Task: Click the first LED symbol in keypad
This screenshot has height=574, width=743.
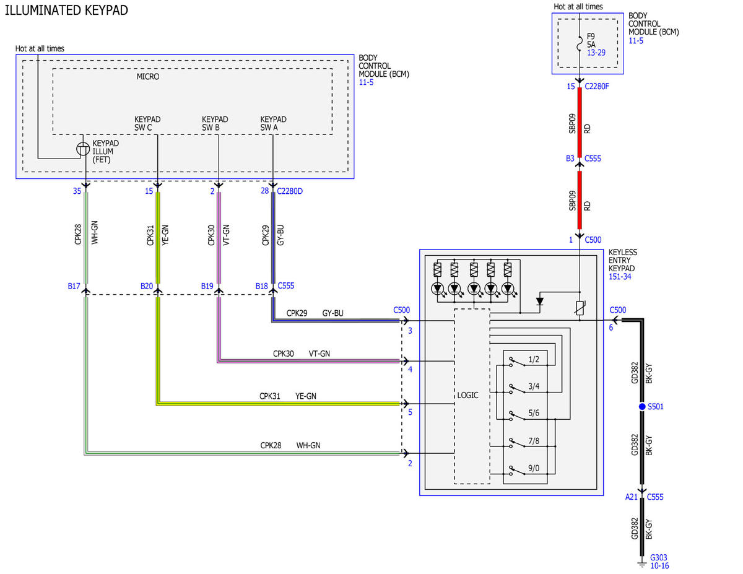Action: 438,289
